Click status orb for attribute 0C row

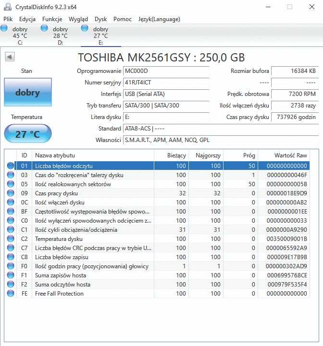click(x=11, y=203)
